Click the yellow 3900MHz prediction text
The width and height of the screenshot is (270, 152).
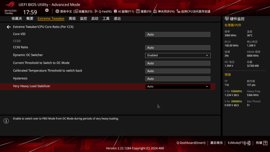click(x=237, y=102)
